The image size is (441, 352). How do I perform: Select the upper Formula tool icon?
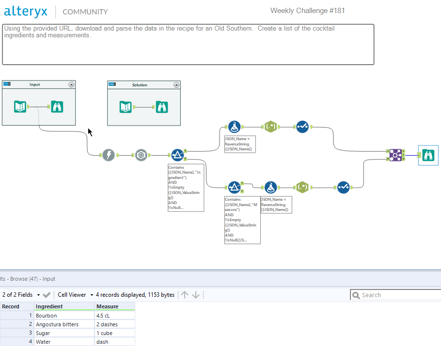234,127
